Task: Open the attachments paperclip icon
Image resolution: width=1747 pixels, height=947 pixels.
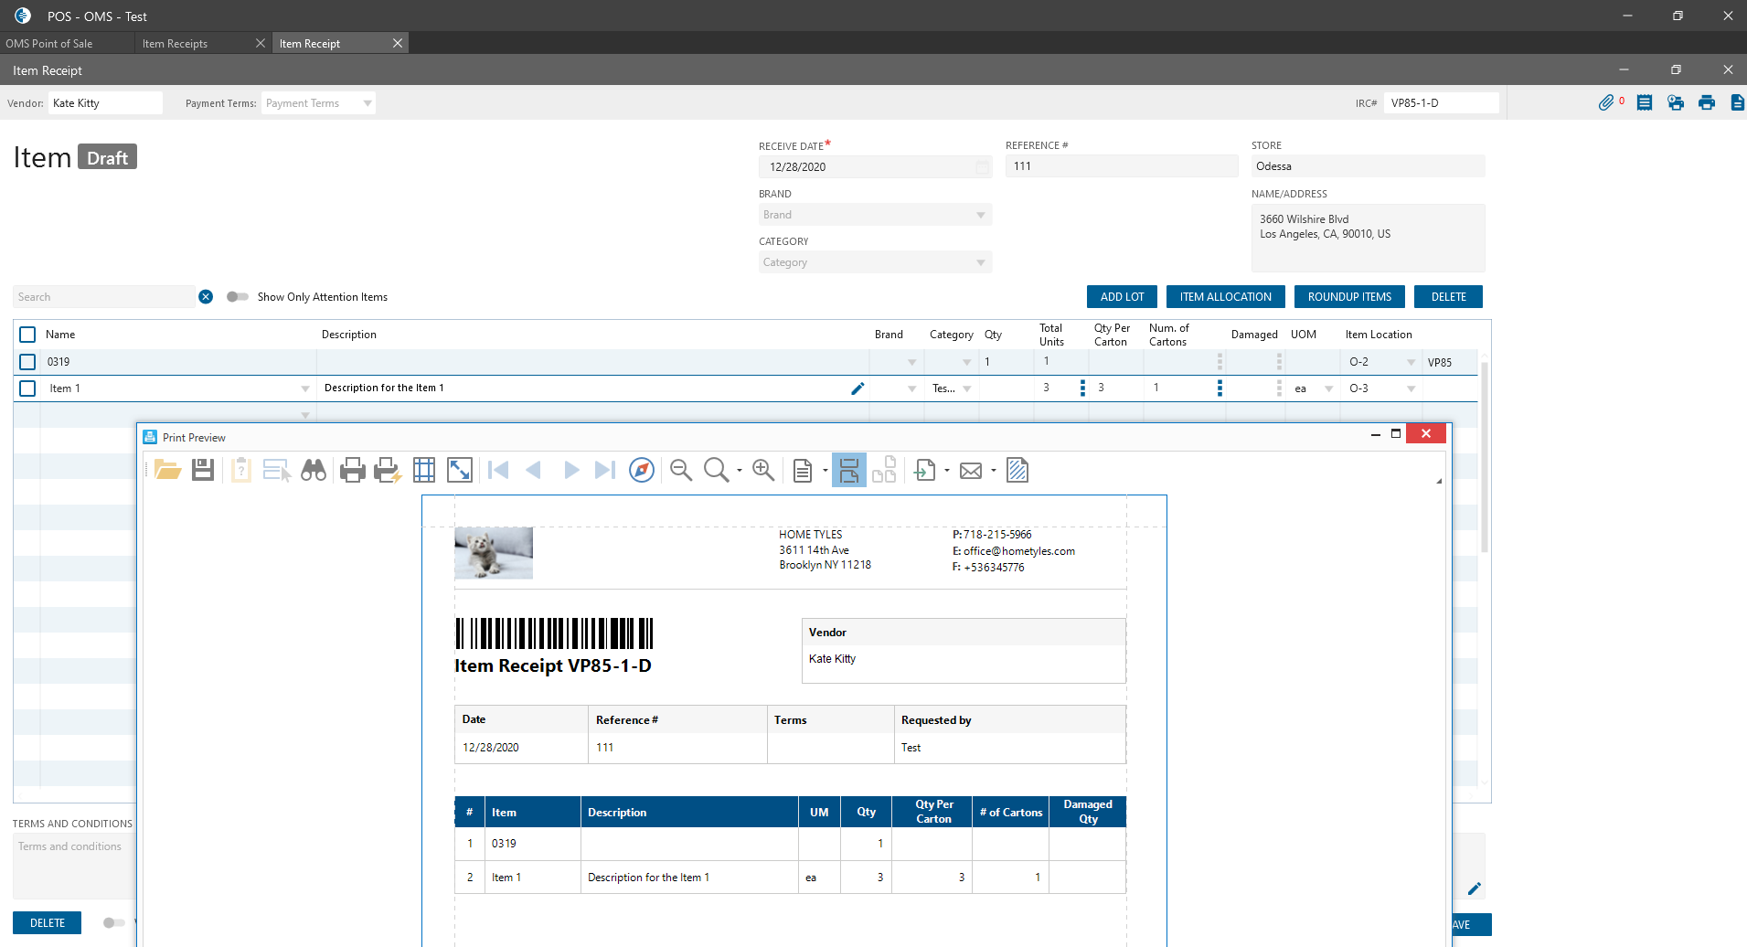Action: 1605,102
